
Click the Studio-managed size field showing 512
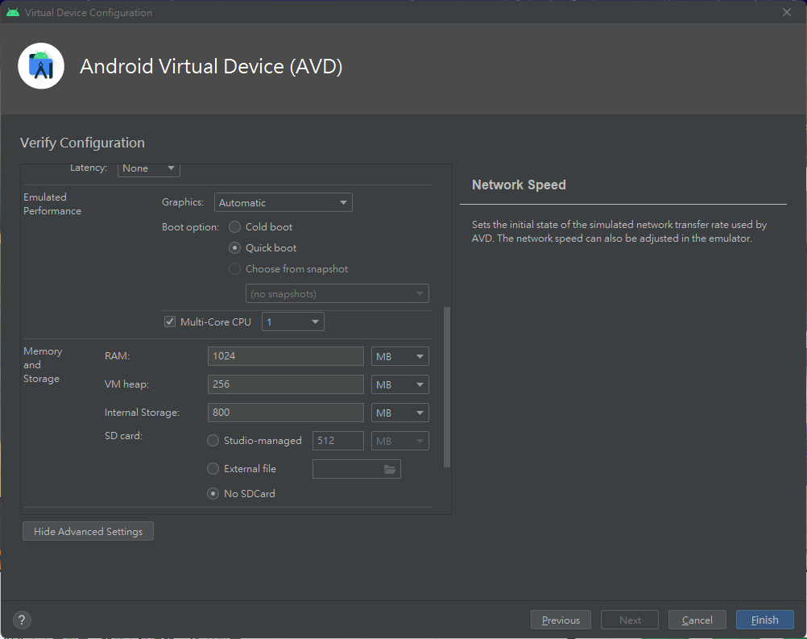pos(338,442)
